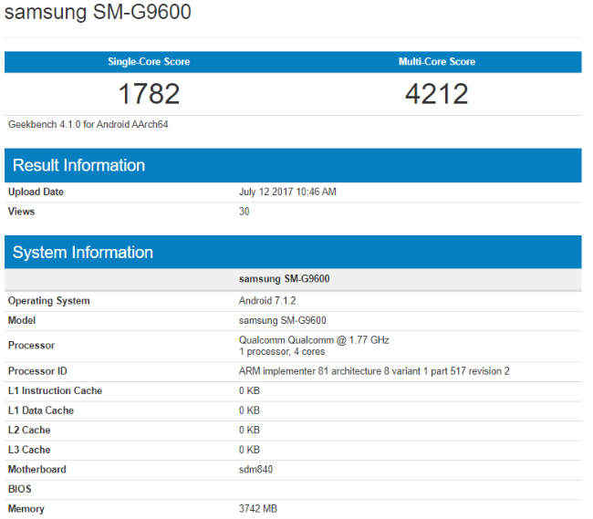Image resolution: width=593 pixels, height=519 pixels.
Task: Click the L1 Data Cache label
Action: pos(41,410)
